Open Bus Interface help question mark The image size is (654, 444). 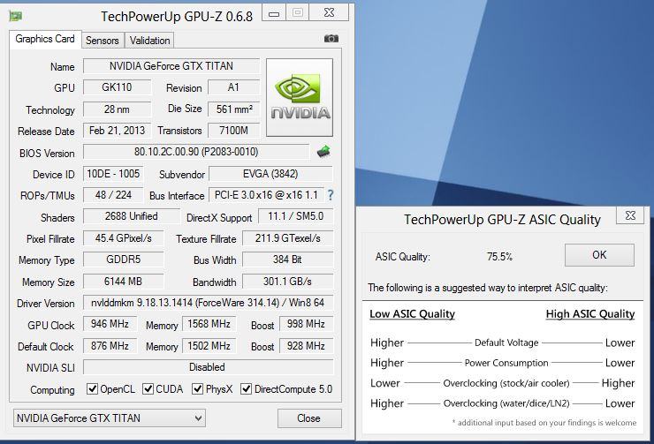coord(331,195)
